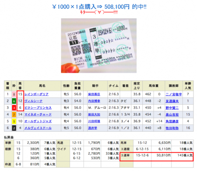197x171 pixels.
Task: Click time 2:16.6 in マイネオーチャード row
Action: tap(113, 114)
